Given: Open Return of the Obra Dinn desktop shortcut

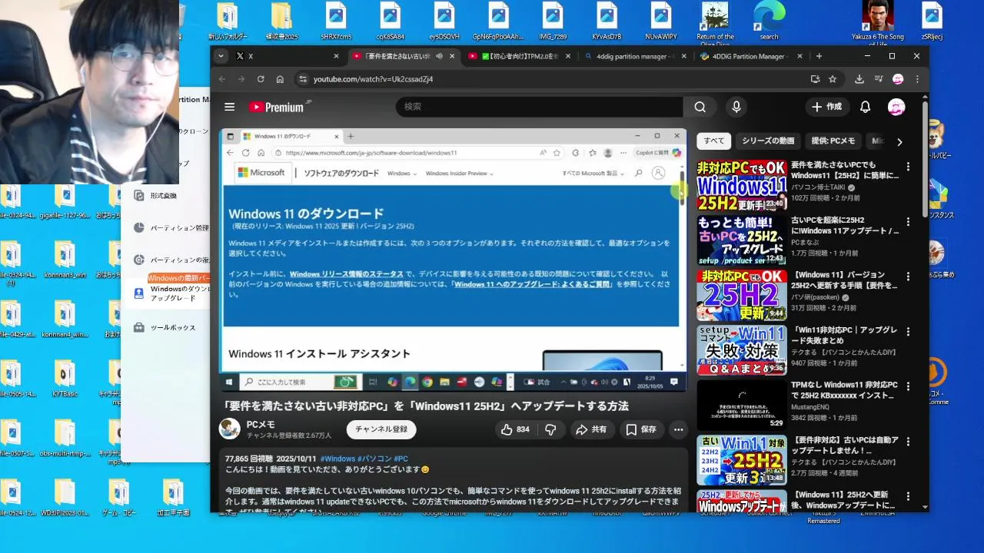Looking at the screenshot, I should pyautogui.click(x=715, y=23).
